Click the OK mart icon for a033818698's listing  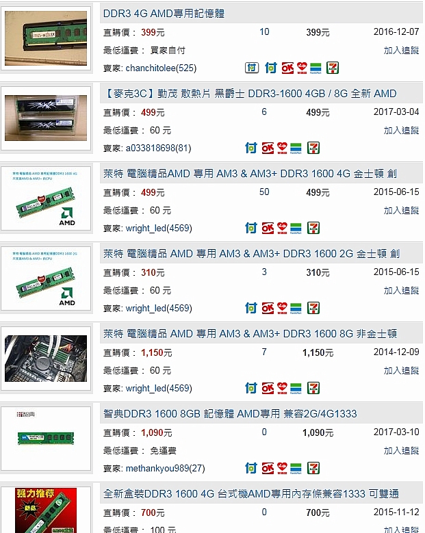(268, 148)
